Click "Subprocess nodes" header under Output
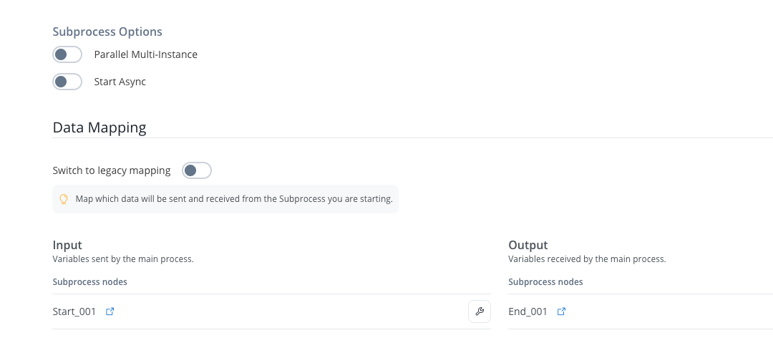Screen dimensions: 773x348 pyautogui.click(x=545, y=282)
